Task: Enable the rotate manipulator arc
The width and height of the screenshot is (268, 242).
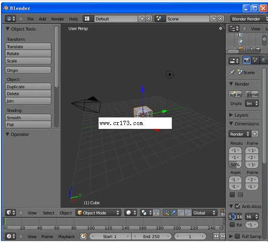Action: (181, 213)
